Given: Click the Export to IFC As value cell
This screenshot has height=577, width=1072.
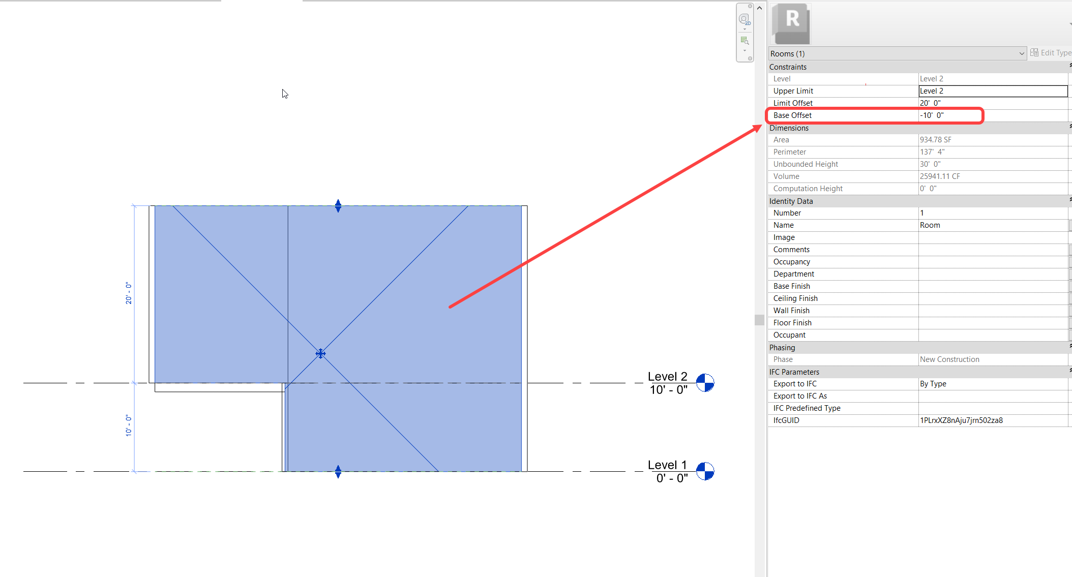Looking at the screenshot, I should [x=993, y=396].
